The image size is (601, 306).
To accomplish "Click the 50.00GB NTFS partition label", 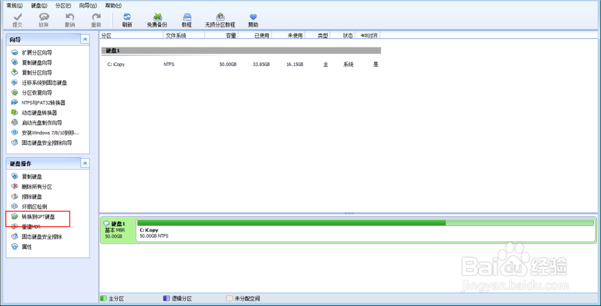I will point(154,236).
